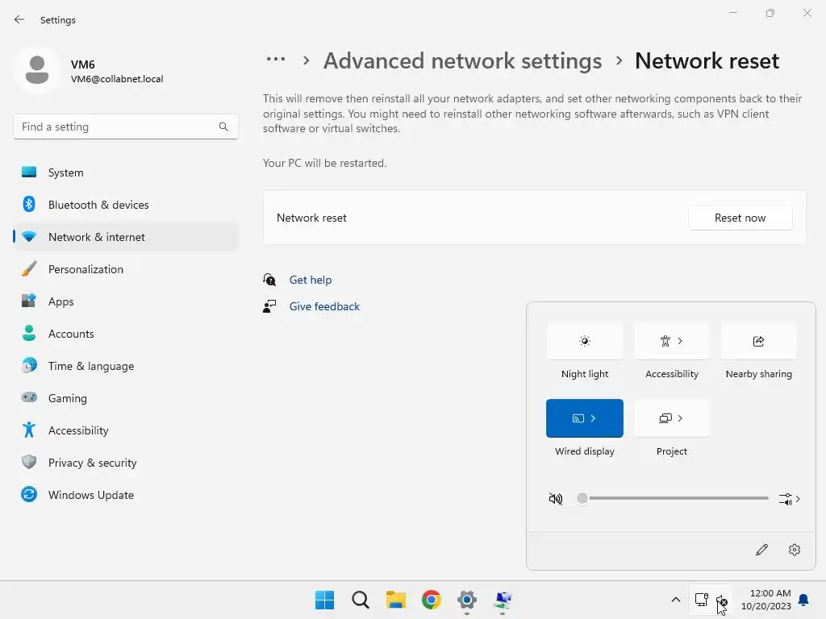Click the network status tray icon
The image size is (826, 619).
pos(701,600)
